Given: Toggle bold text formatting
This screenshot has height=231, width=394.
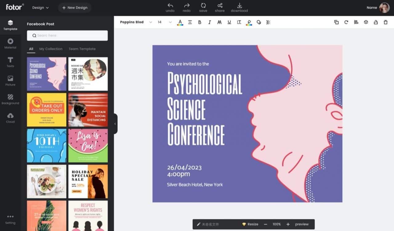Looking at the screenshot, I should pos(199,22).
